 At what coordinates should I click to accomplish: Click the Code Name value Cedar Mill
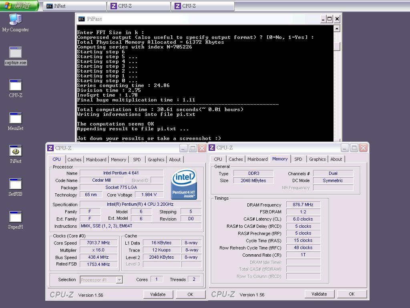pyautogui.click(x=101, y=180)
